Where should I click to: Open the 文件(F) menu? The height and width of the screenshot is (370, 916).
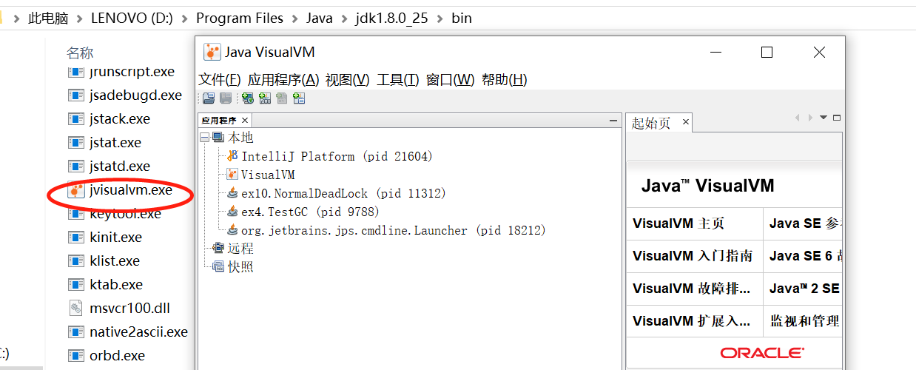(x=220, y=80)
